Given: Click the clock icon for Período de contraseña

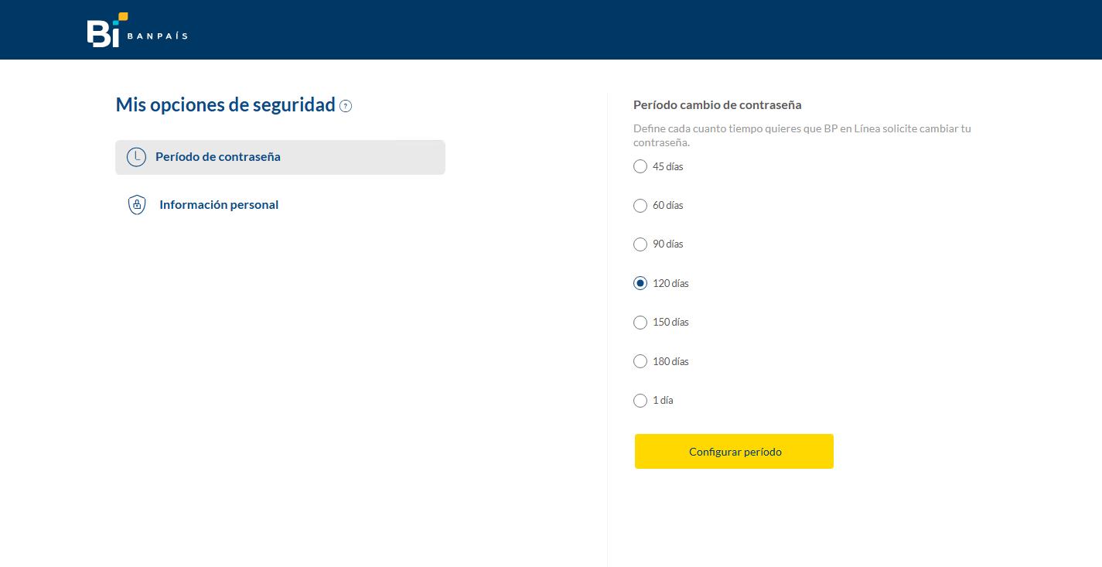Looking at the screenshot, I should (136, 157).
